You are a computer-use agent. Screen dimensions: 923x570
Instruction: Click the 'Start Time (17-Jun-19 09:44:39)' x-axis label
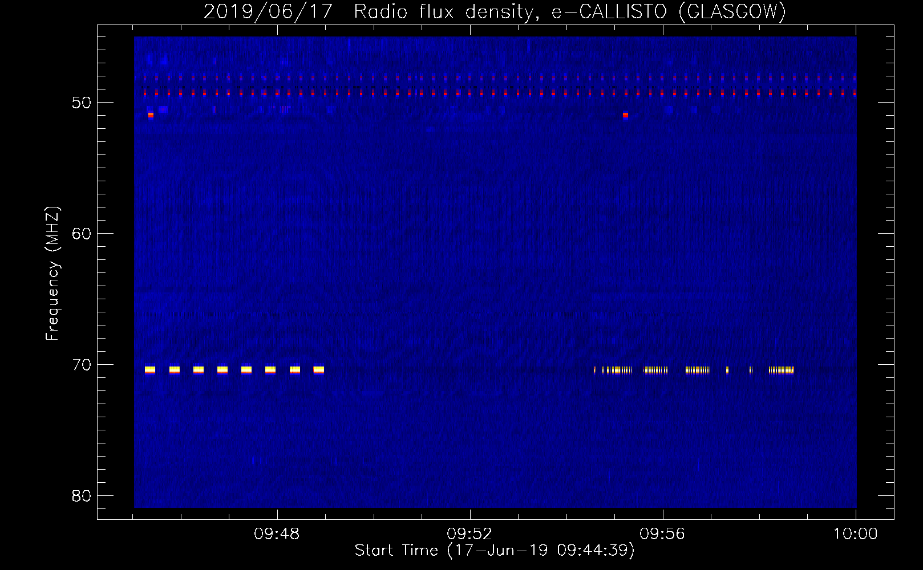click(495, 551)
